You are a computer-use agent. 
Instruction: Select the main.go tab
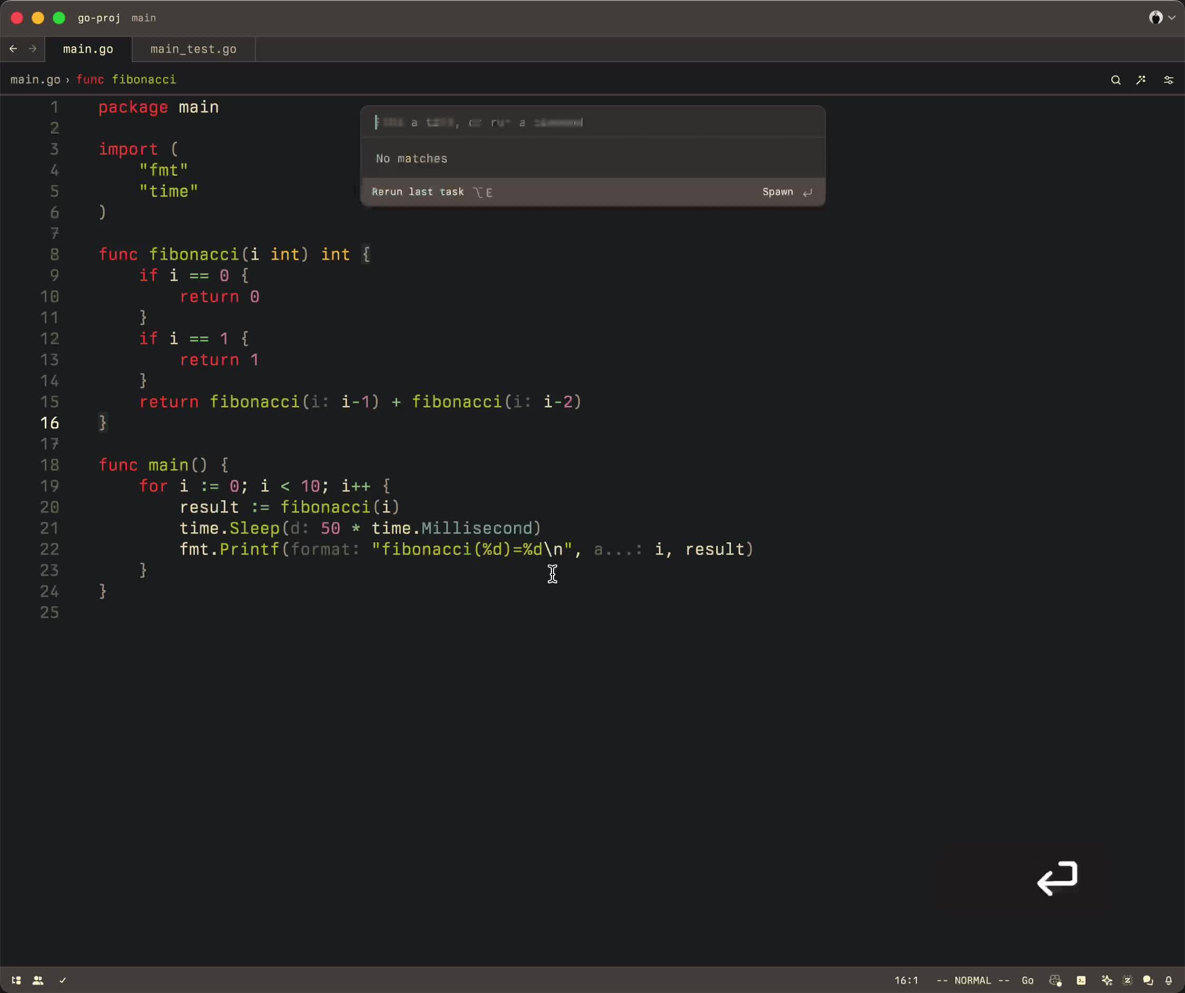pos(88,49)
